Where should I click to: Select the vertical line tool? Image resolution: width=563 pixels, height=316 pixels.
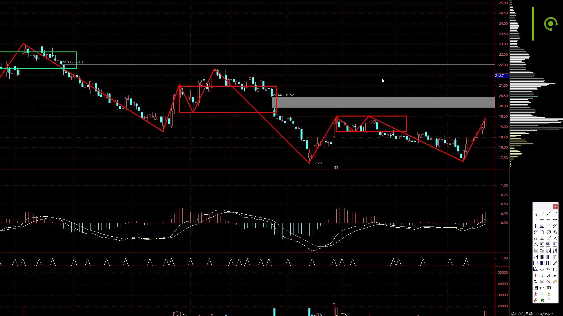point(536,226)
